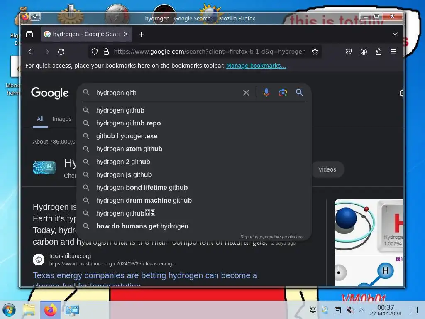Choose suggestion how do humans get hydrogen
This screenshot has width=425, height=319.
(194, 226)
